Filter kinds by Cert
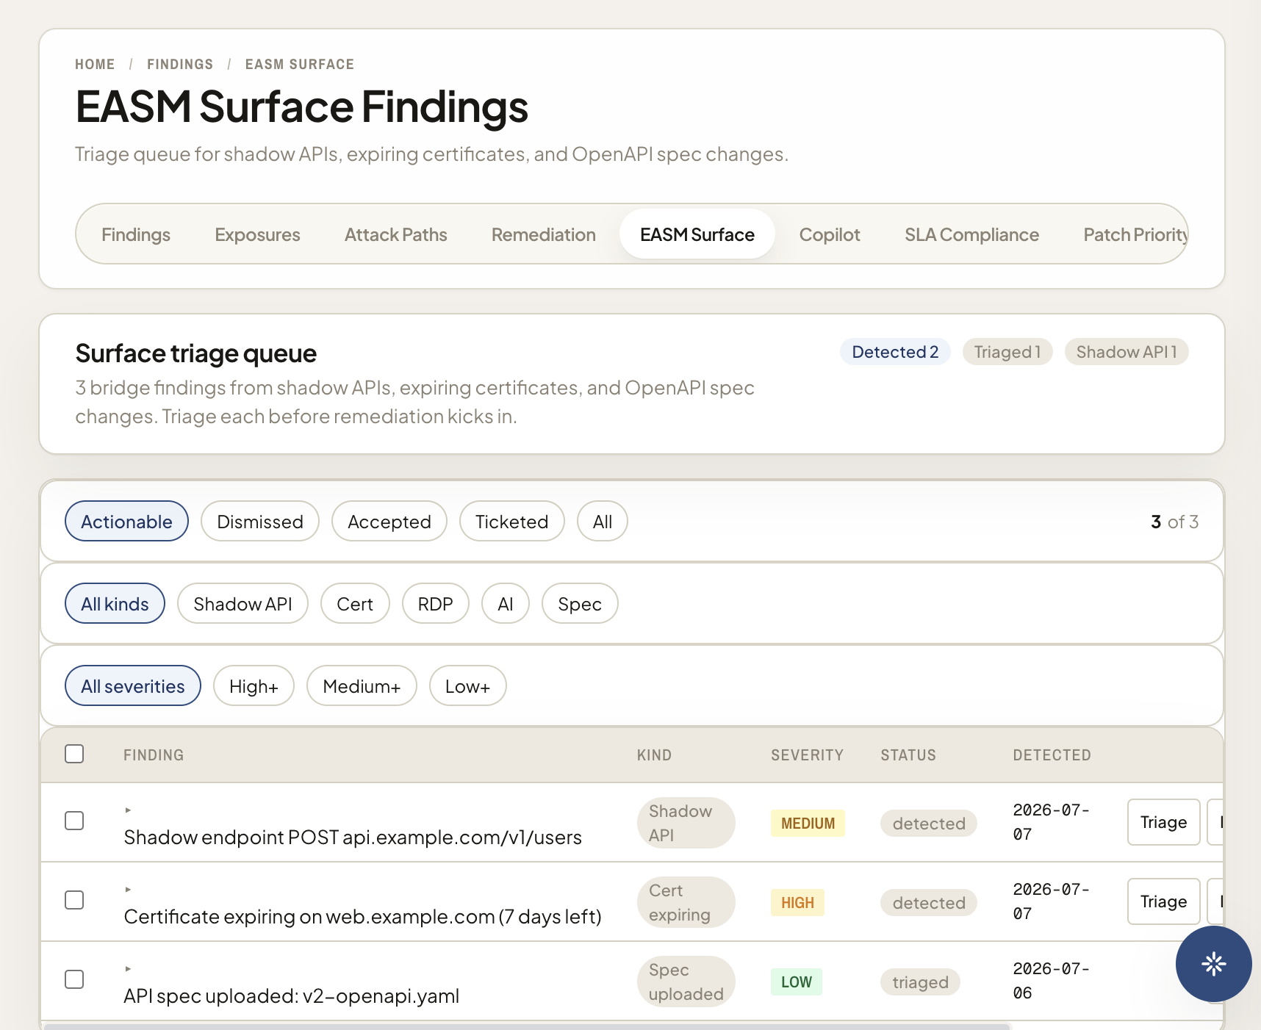The image size is (1261, 1030). 355,603
